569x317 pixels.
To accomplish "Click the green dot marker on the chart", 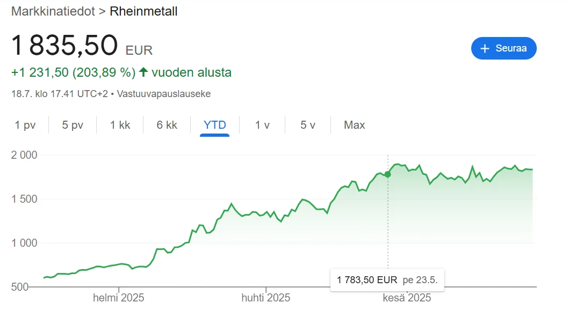I will pyautogui.click(x=387, y=174).
